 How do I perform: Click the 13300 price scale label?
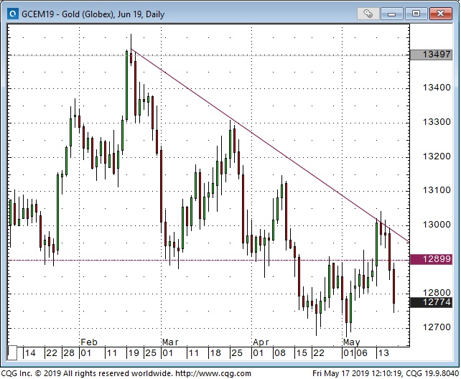437,122
